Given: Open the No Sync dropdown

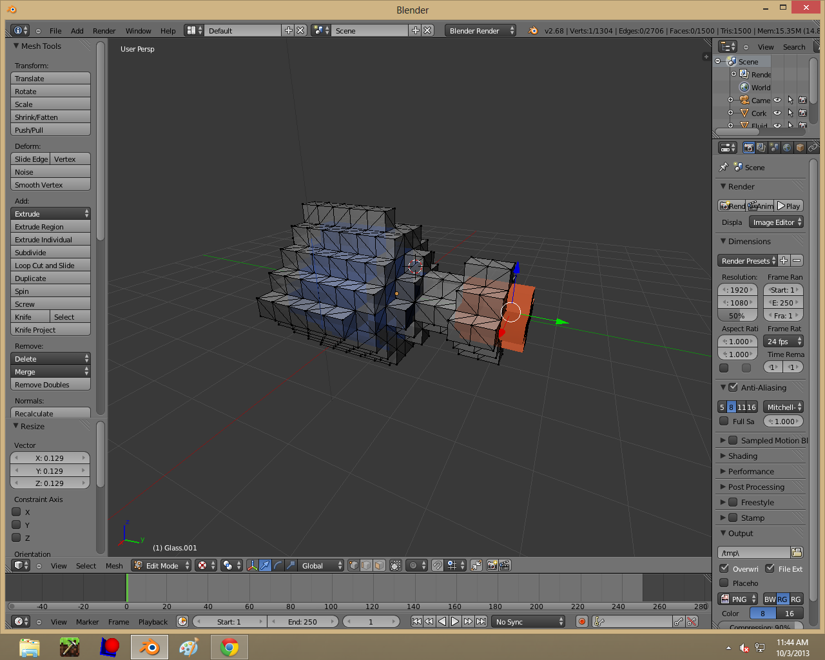Looking at the screenshot, I should coord(529,621).
